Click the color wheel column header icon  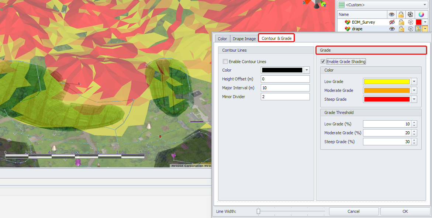point(421,14)
